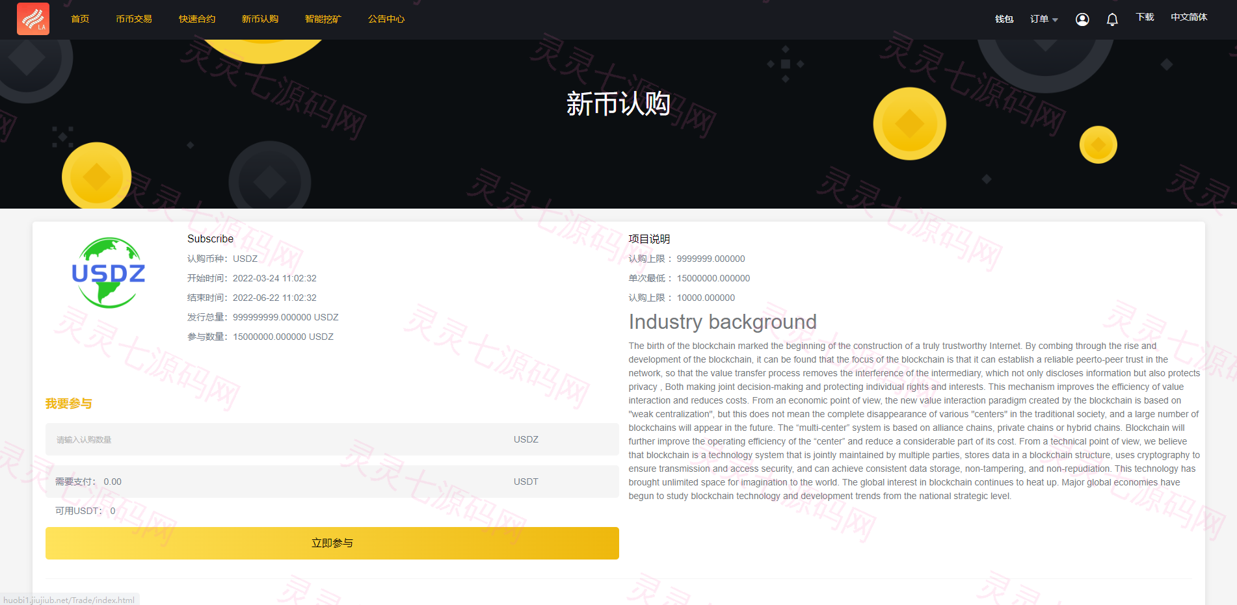Open 智能挖矿 mining menu
Viewport: 1237px width, 605px height.
click(x=323, y=19)
